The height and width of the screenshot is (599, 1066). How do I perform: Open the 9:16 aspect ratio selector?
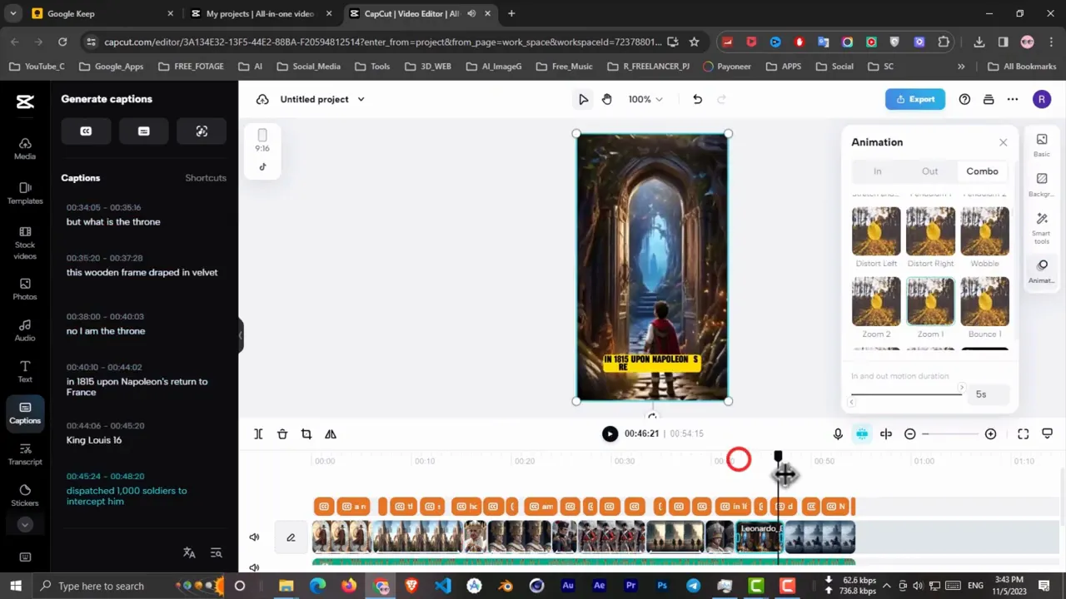(x=262, y=140)
